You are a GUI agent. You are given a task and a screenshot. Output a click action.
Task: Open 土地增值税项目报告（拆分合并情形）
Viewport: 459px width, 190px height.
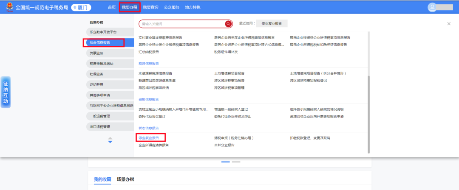(x=318, y=73)
